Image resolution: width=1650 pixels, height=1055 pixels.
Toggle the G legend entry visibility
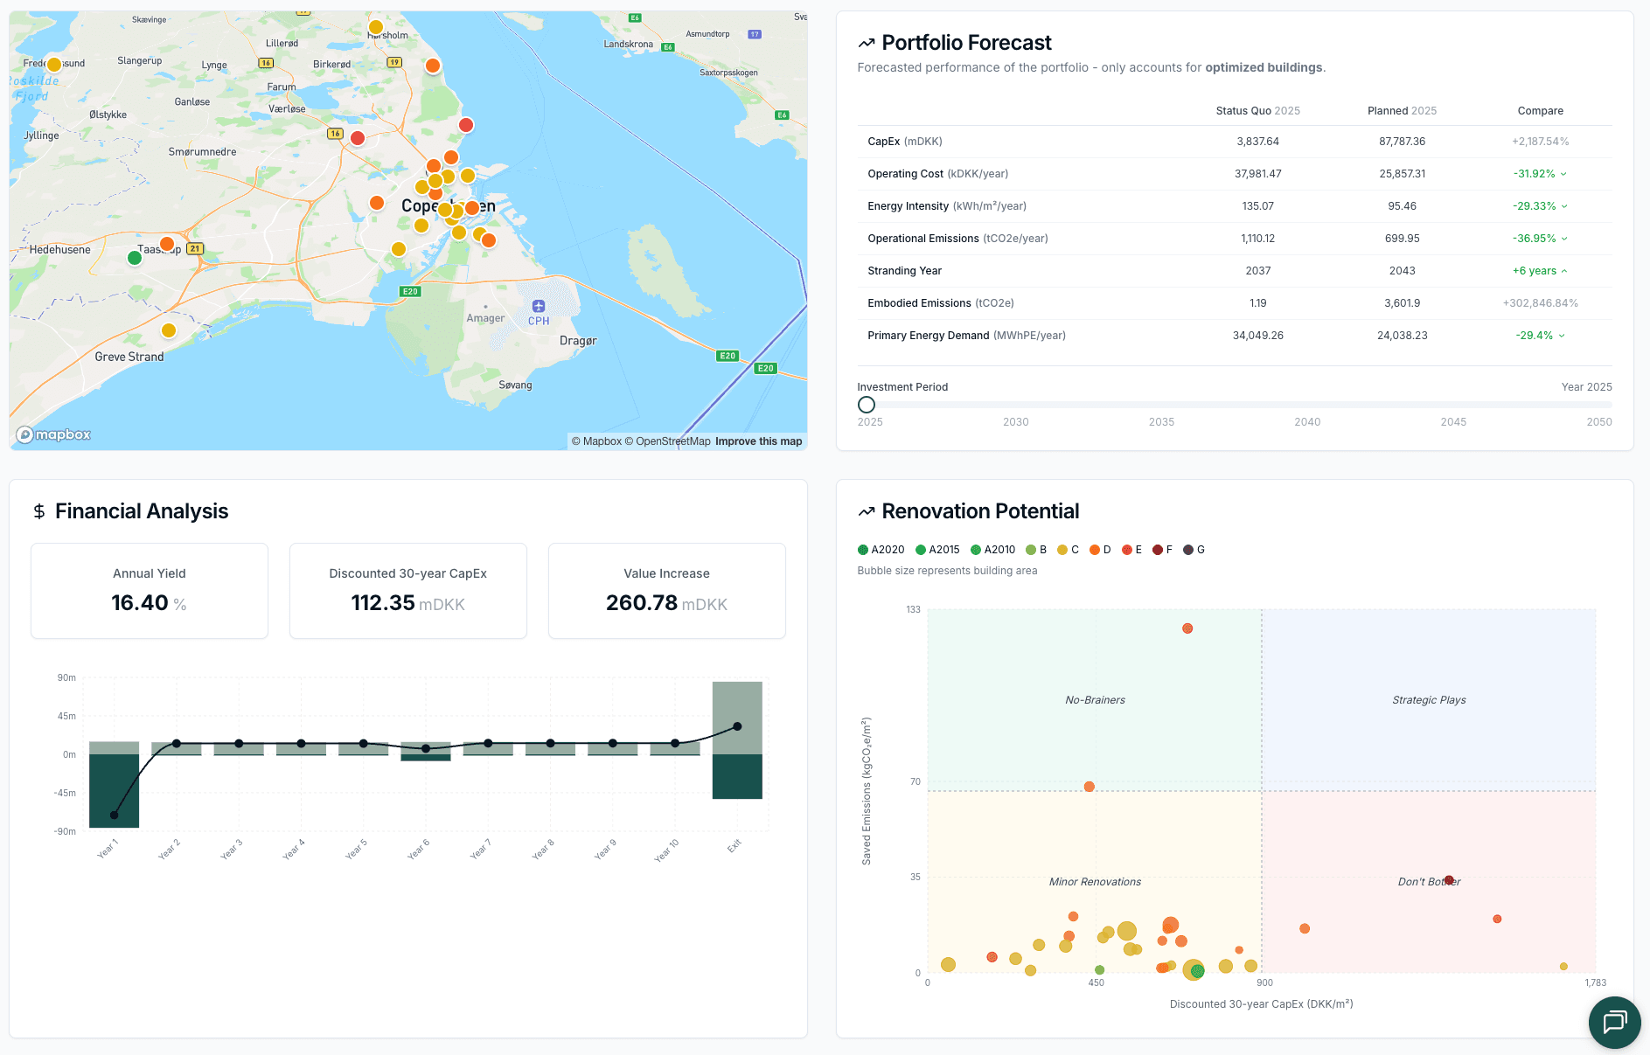1196,549
